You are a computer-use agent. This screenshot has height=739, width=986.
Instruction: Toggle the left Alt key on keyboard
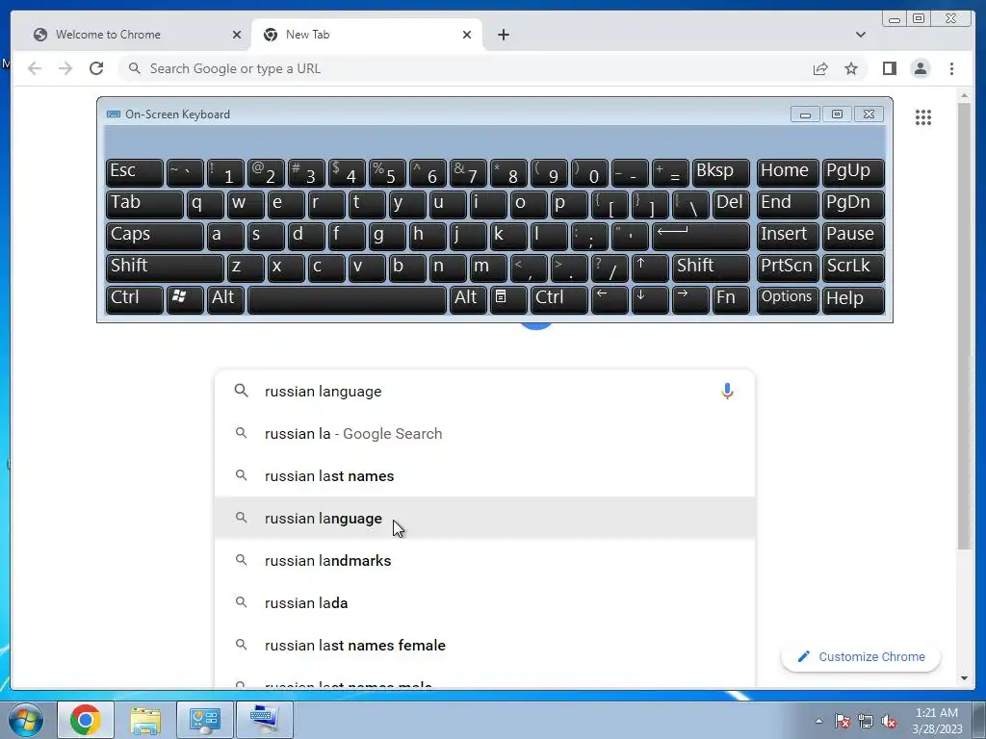click(225, 299)
